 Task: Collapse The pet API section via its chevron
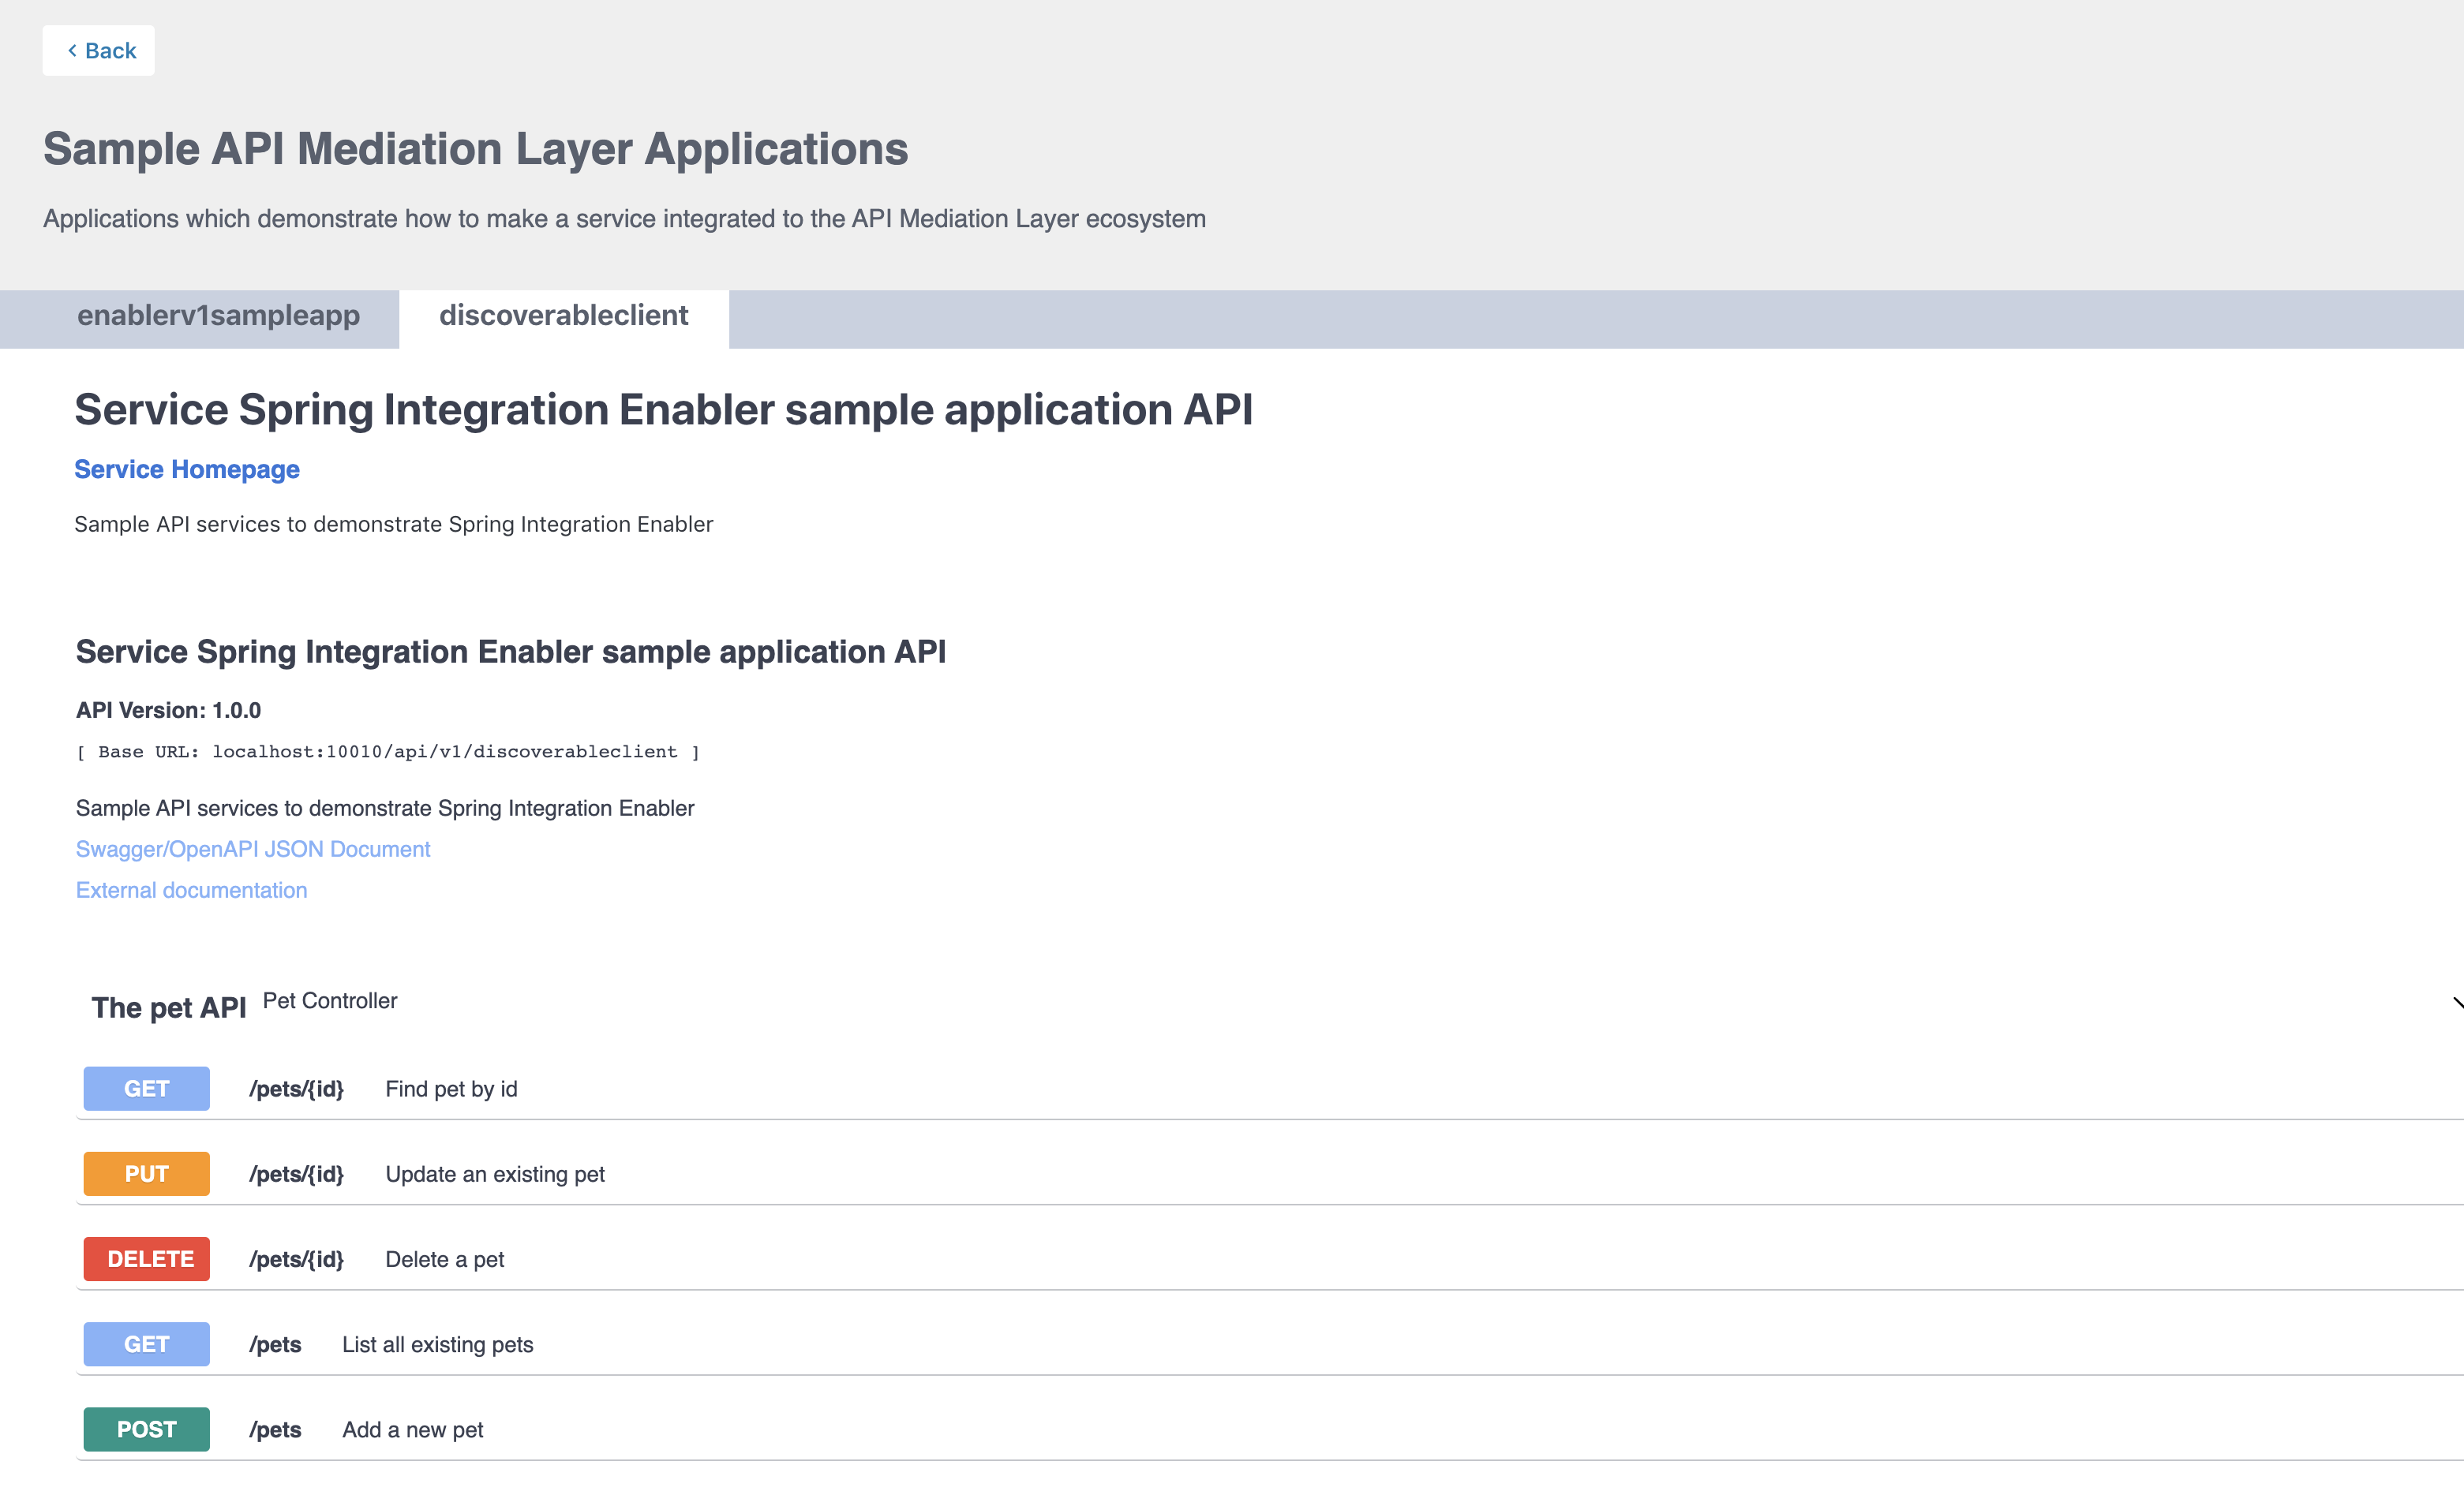pos(2452,1004)
